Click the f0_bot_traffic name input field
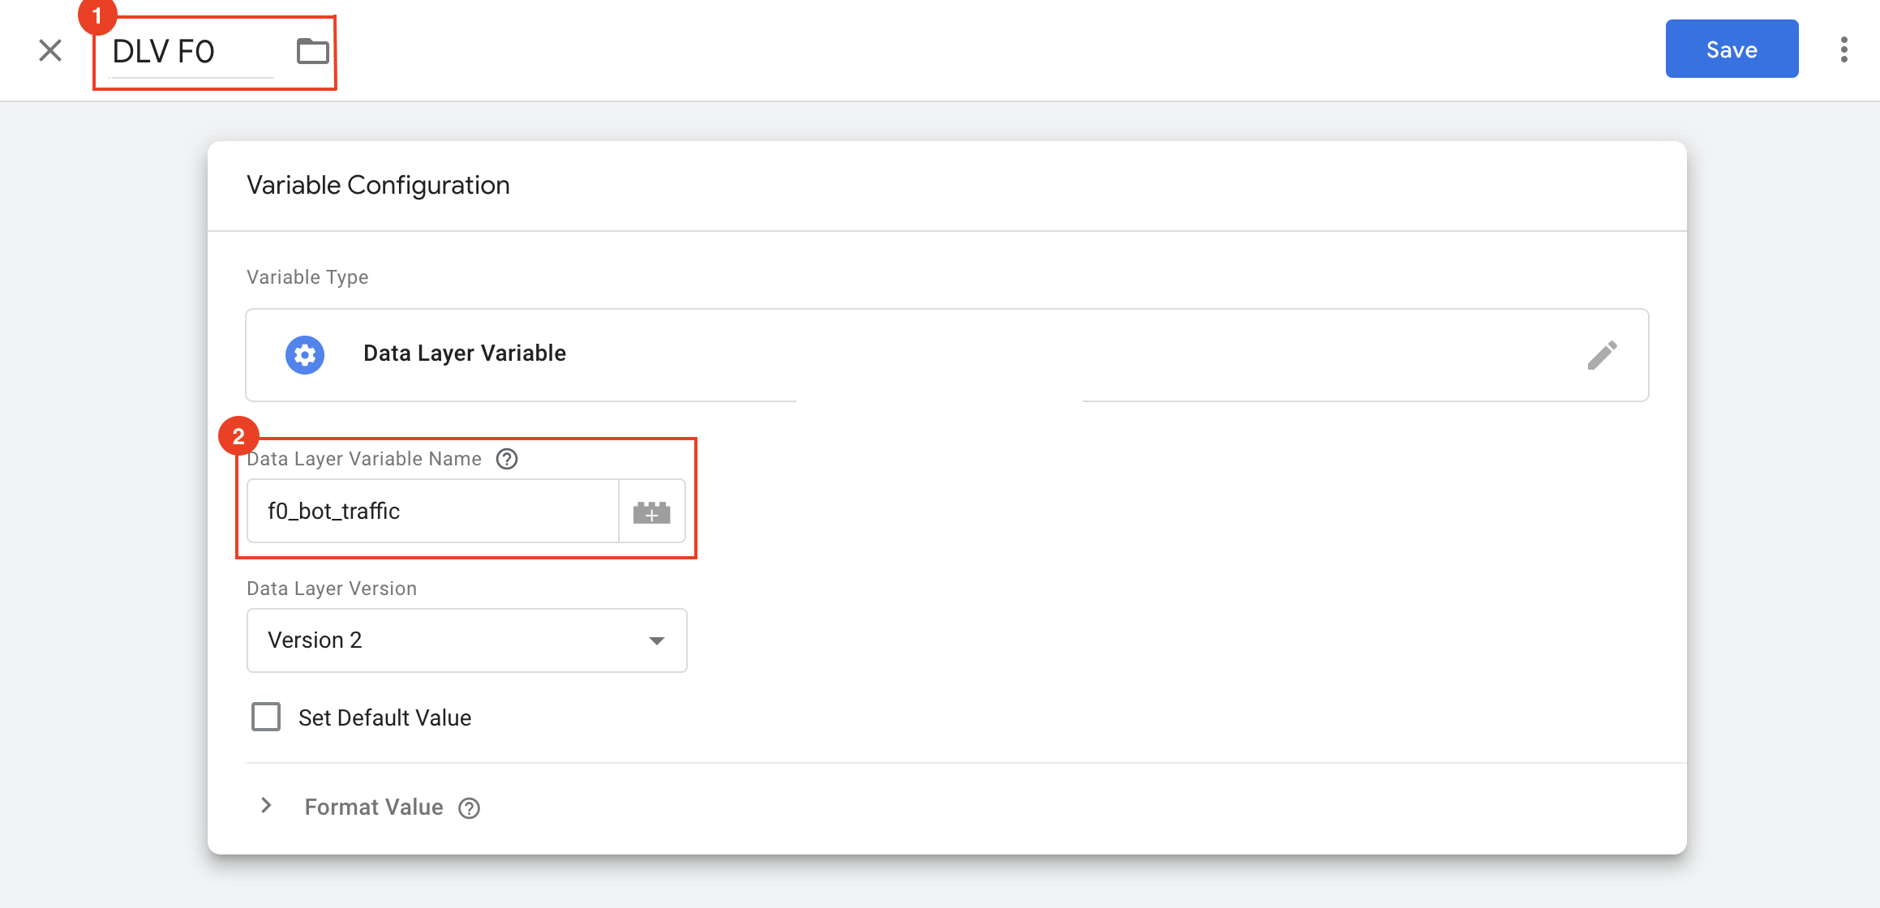1880x908 pixels. [433, 511]
